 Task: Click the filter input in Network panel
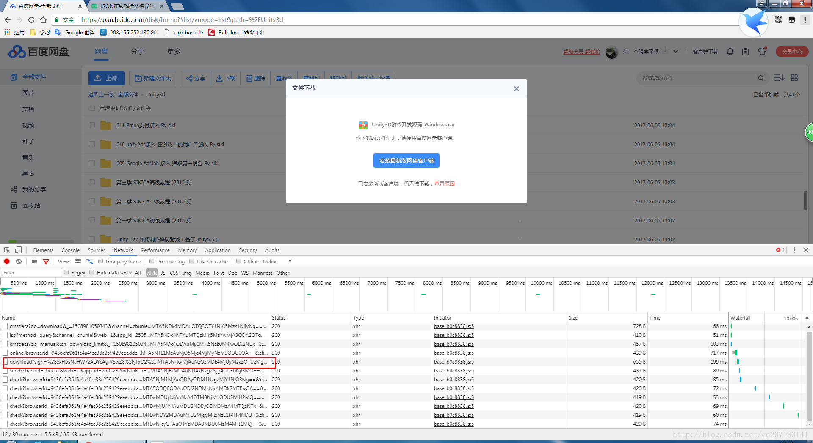(32, 273)
